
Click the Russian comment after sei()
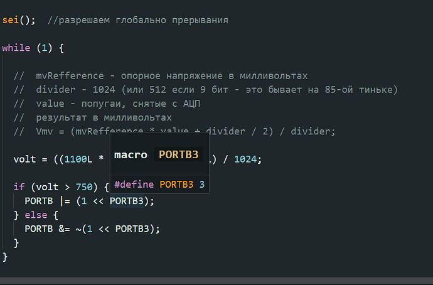(x=137, y=20)
